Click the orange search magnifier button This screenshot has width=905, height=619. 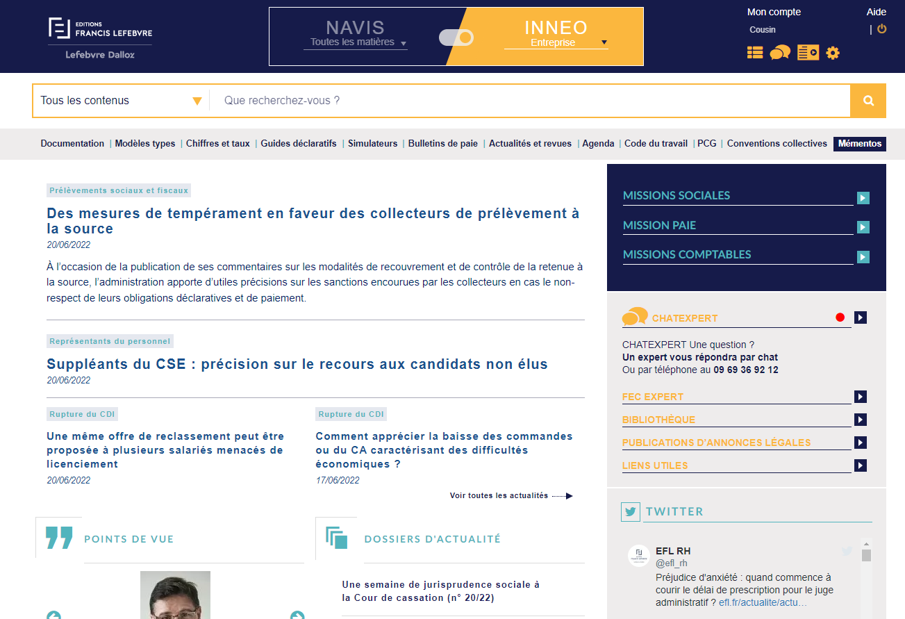(x=868, y=101)
